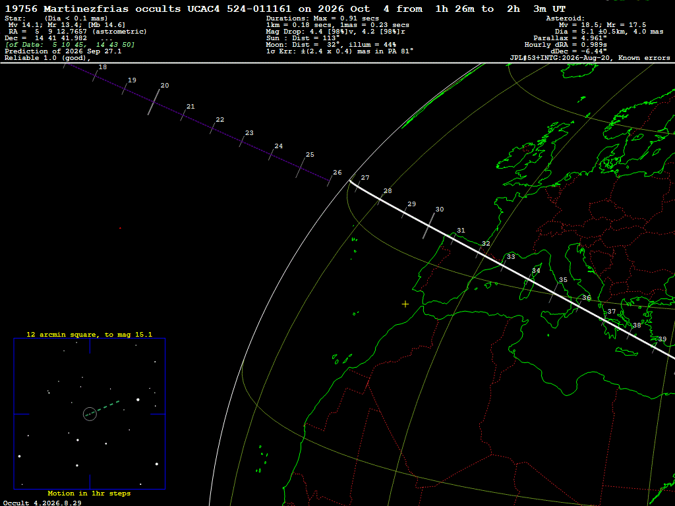Click time marker 24 on purple path
675x506 pixels.
tap(279, 146)
